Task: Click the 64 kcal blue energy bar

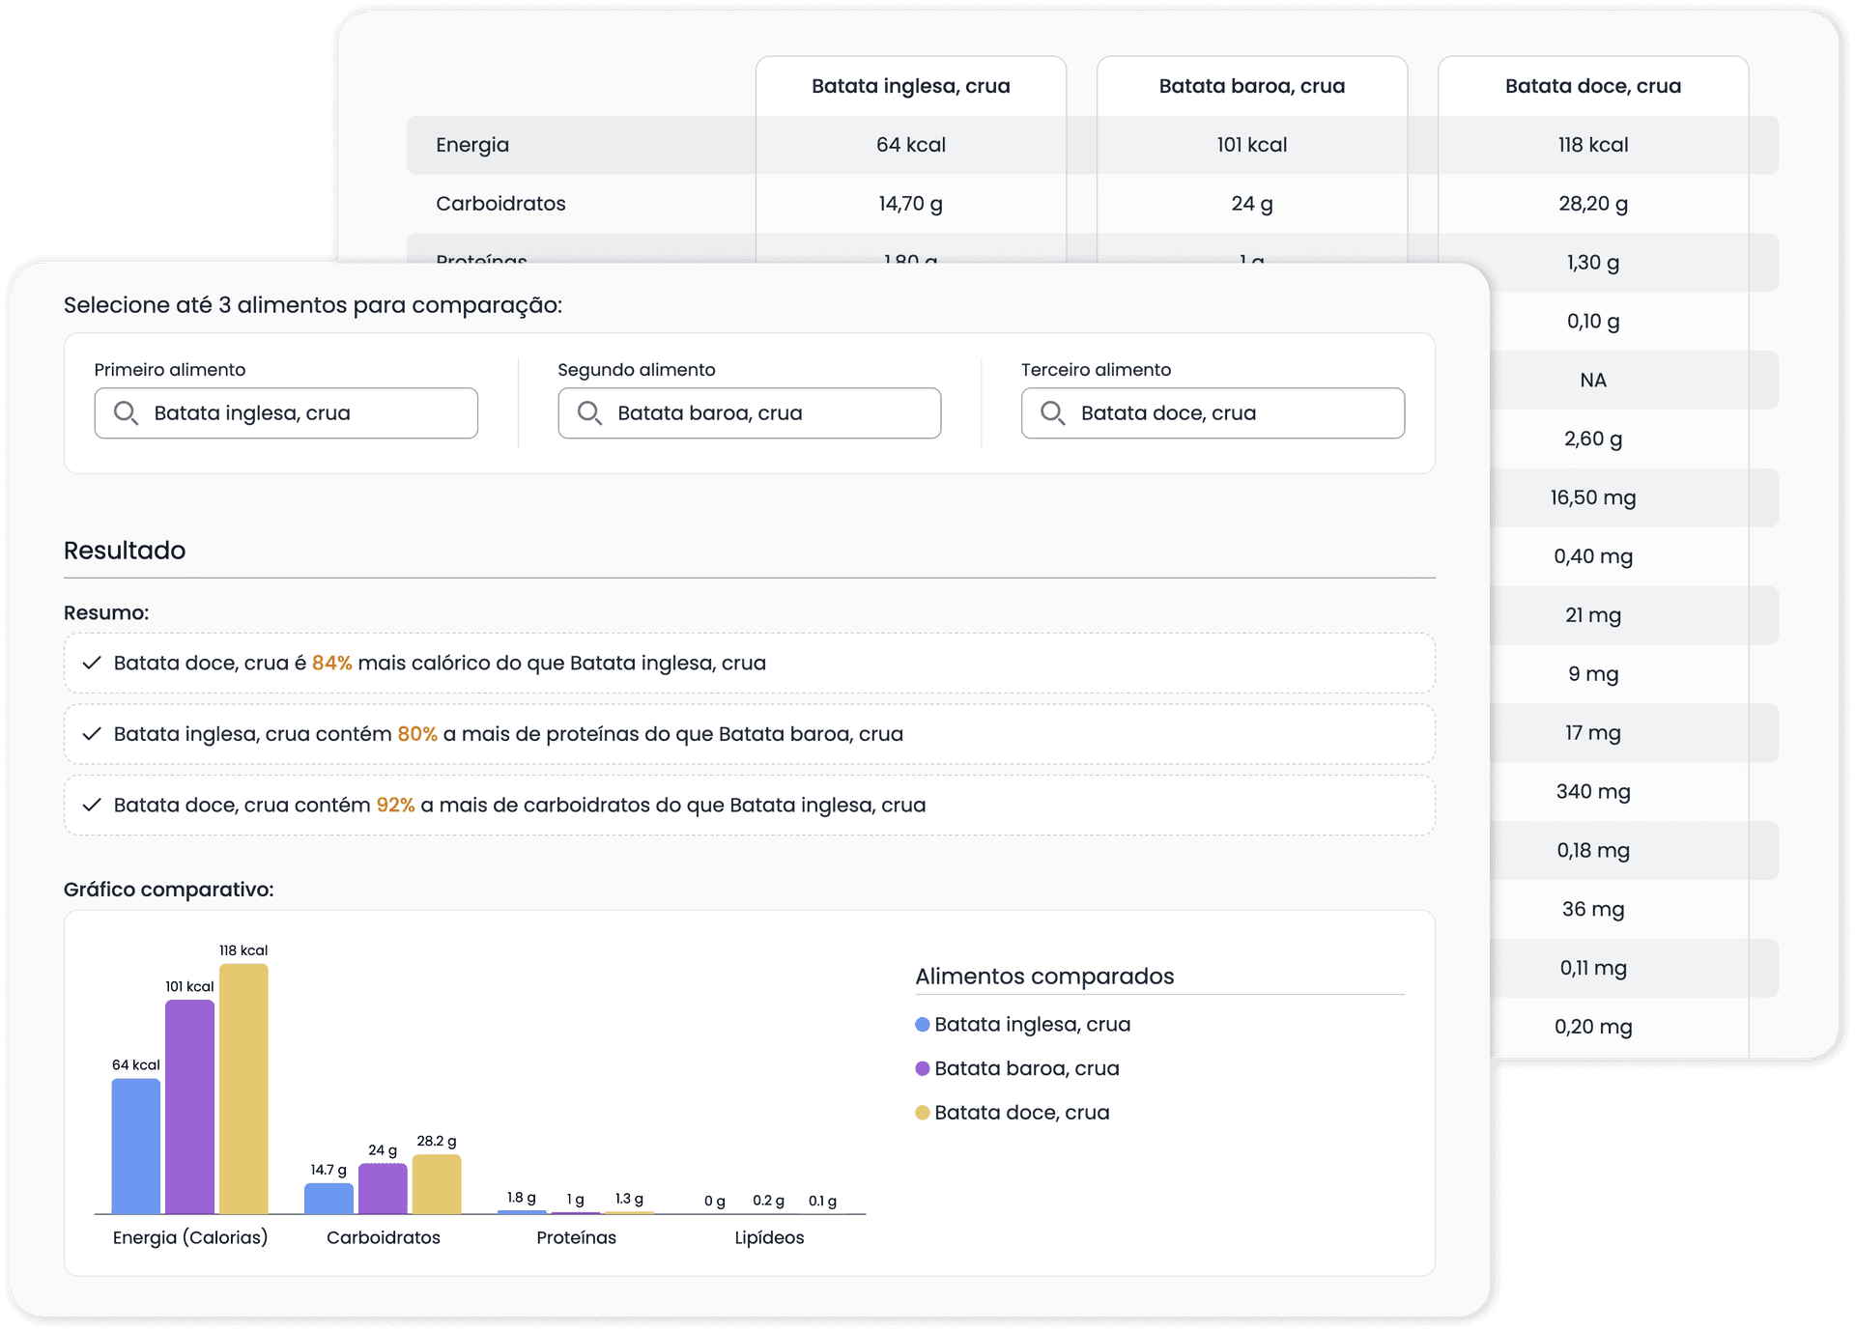Action: [x=136, y=1146]
